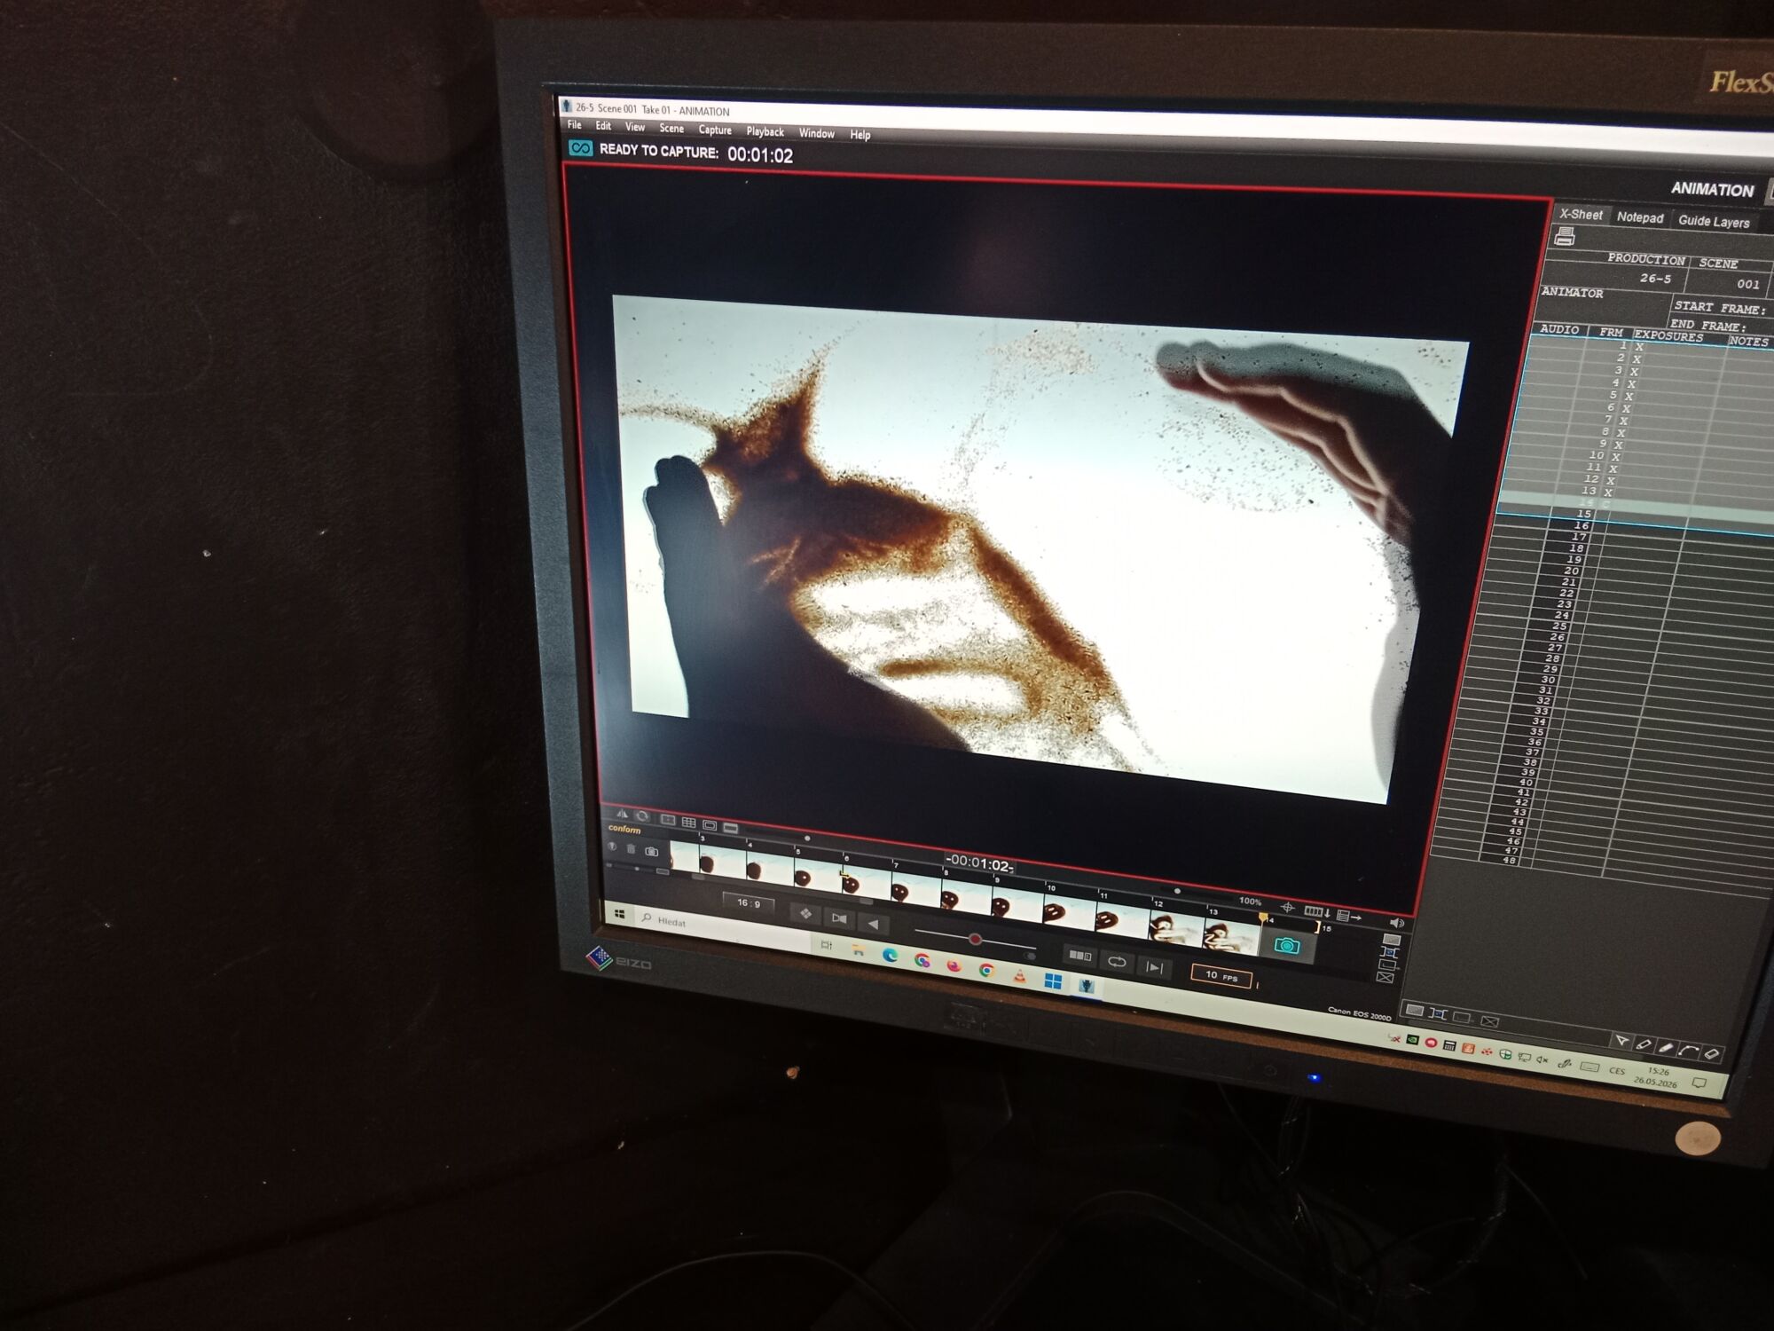Open the Windows Start menu
This screenshot has height=1331, width=1774.
point(620,914)
